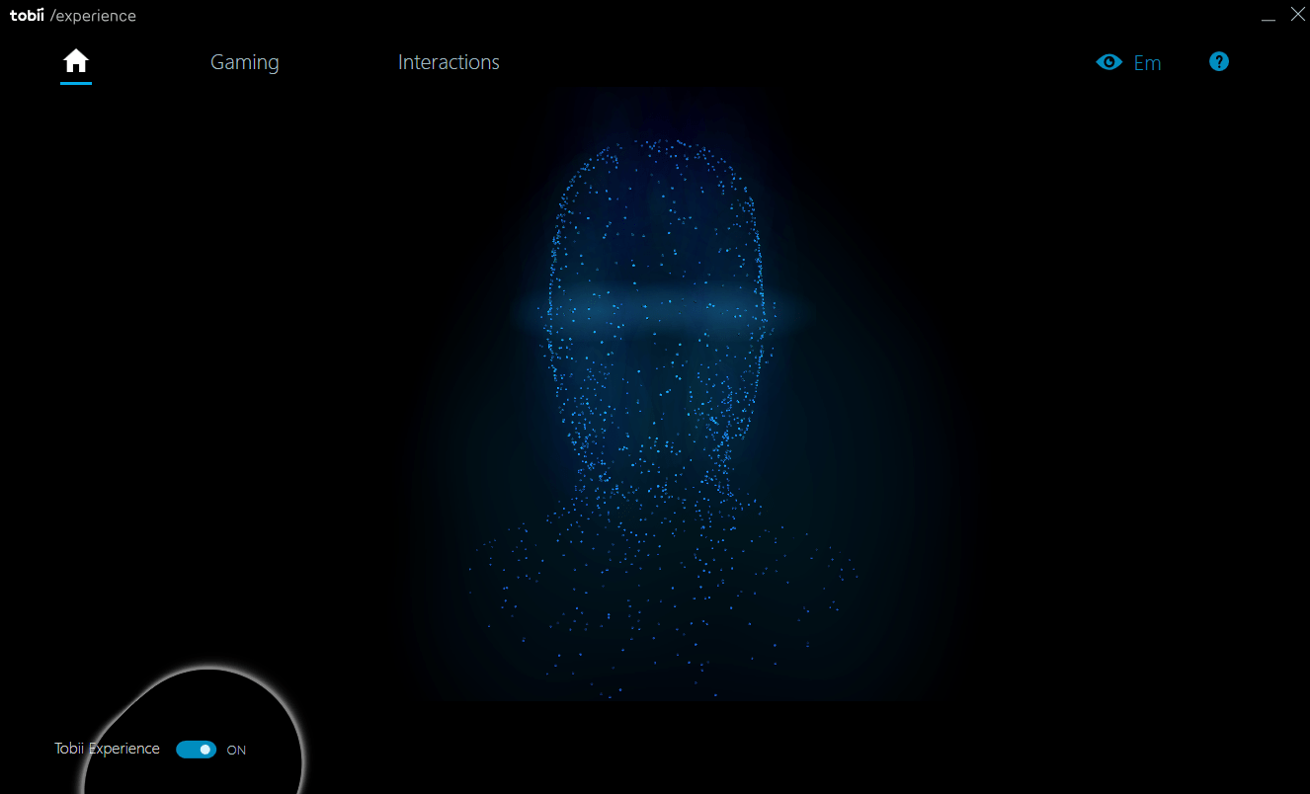Select the Home icon in navigation bar
The width and height of the screenshot is (1310, 794).
76,61
